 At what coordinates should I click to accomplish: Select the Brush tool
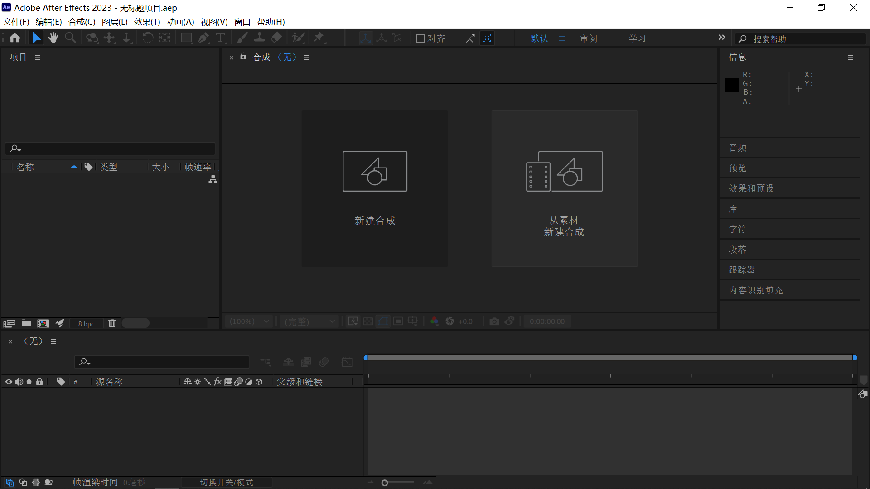pos(242,38)
